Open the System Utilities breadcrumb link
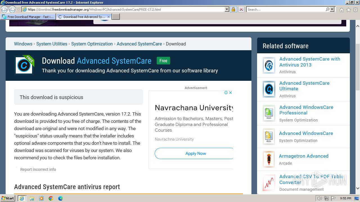Screen dimensions: 360x202 pyautogui.click(x=52, y=44)
